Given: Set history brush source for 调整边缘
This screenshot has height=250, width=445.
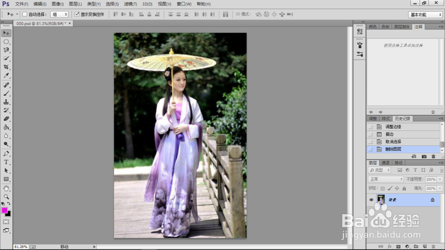Looking at the screenshot, I should [x=370, y=127].
